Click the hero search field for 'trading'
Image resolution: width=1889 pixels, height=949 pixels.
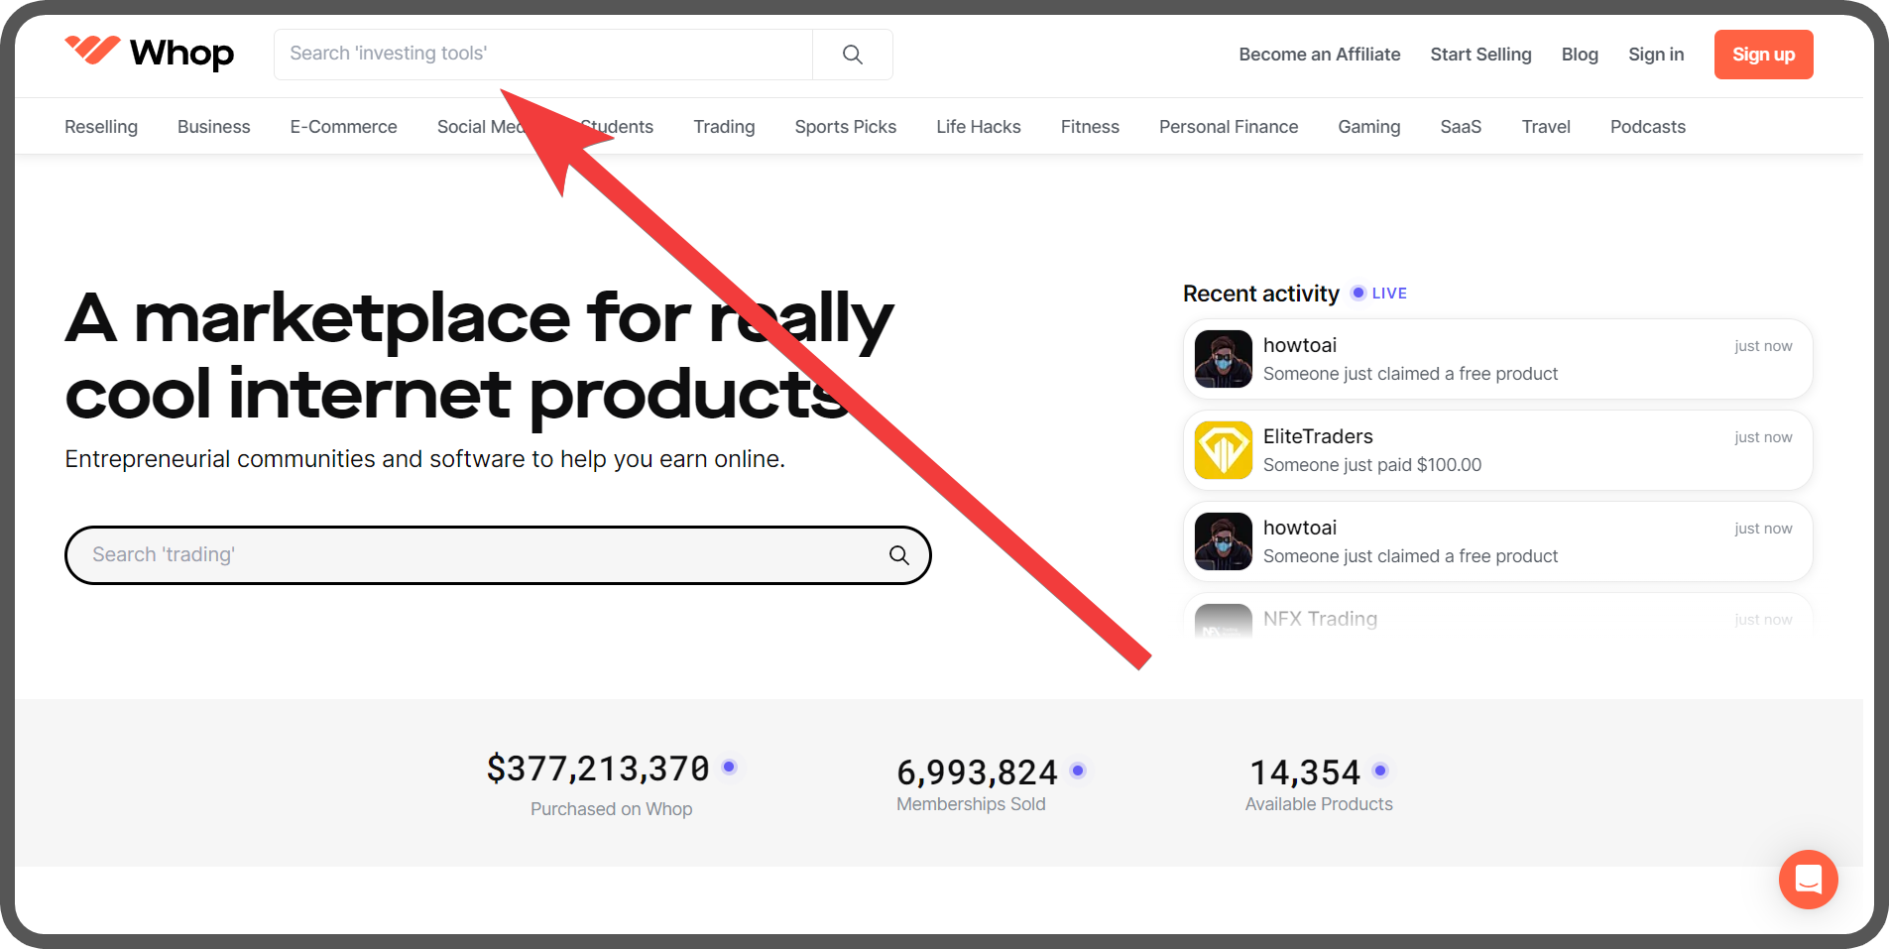tap(446, 555)
